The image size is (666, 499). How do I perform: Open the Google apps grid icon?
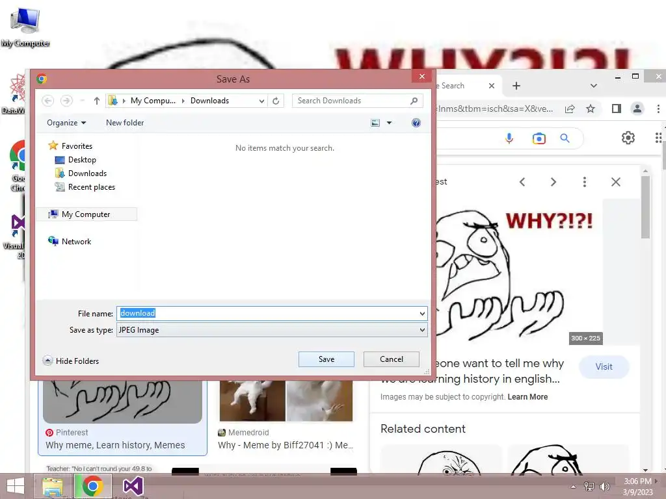(x=658, y=138)
